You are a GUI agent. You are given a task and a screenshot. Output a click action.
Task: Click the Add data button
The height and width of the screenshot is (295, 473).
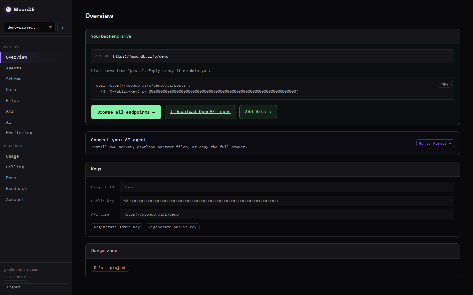pos(258,112)
